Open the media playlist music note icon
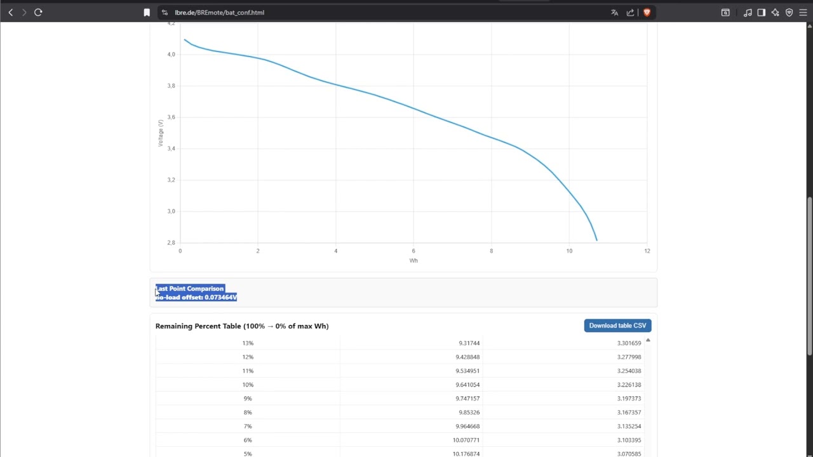 [x=748, y=12]
